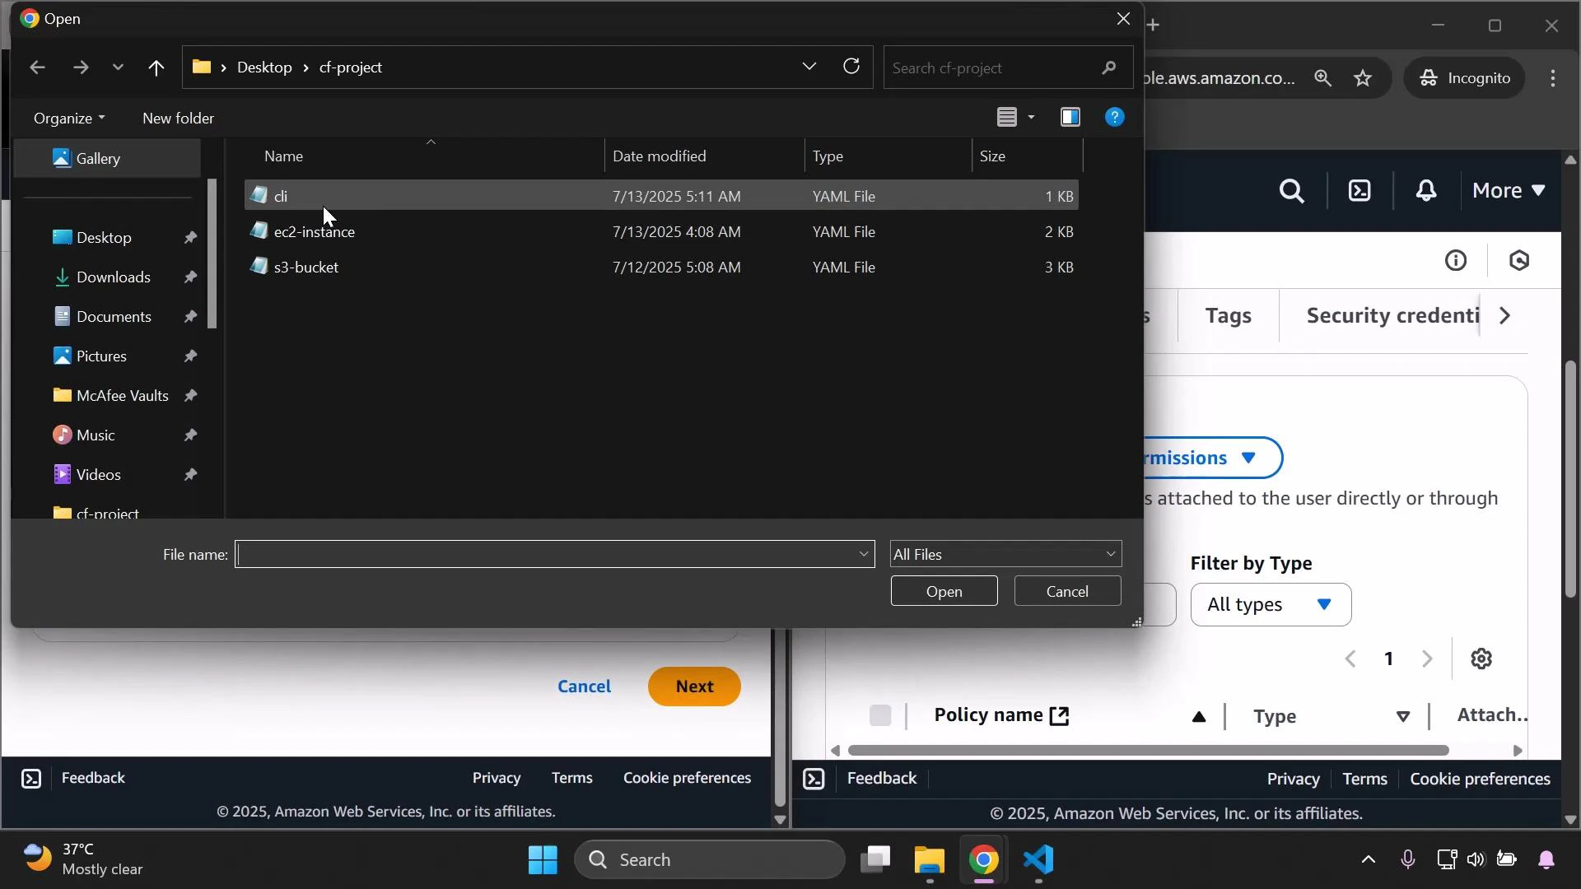Select the header checkbox in the policies table

point(880,715)
